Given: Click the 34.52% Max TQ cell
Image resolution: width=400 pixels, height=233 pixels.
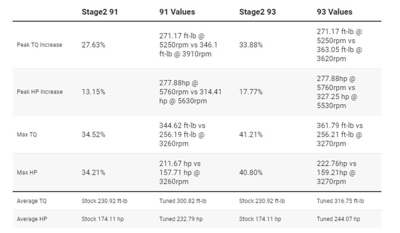Looking at the screenshot, I should click(93, 134).
